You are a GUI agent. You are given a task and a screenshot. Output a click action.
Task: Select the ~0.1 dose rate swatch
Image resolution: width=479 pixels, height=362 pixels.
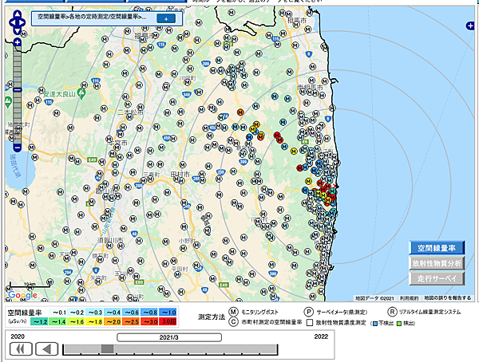(58, 313)
